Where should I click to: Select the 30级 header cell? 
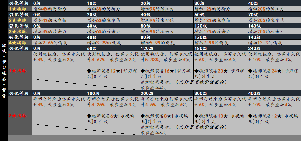point(220,3)
